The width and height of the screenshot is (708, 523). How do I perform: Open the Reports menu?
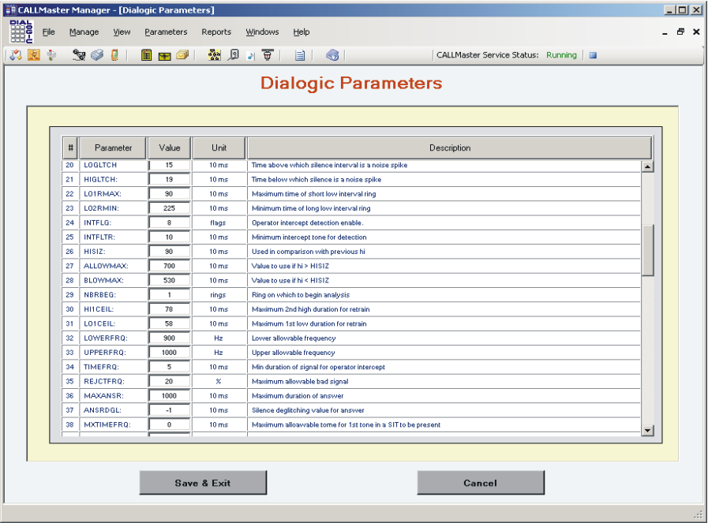coord(216,32)
